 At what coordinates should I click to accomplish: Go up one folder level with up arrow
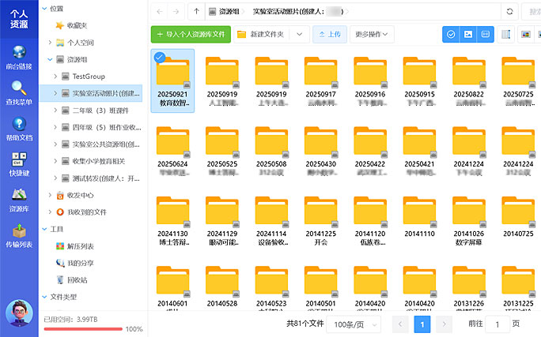click(x=196, y=12)
